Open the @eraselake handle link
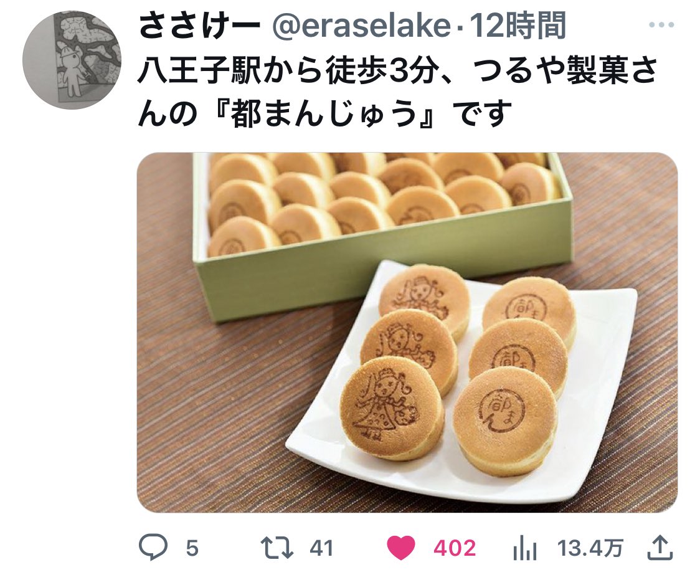The height and width of the screenshot is (585, 700). (x=361, y=26)
